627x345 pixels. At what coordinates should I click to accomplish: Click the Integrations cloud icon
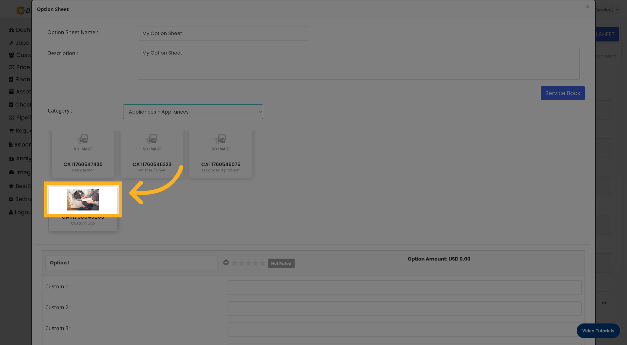click(x=11, y=172)
